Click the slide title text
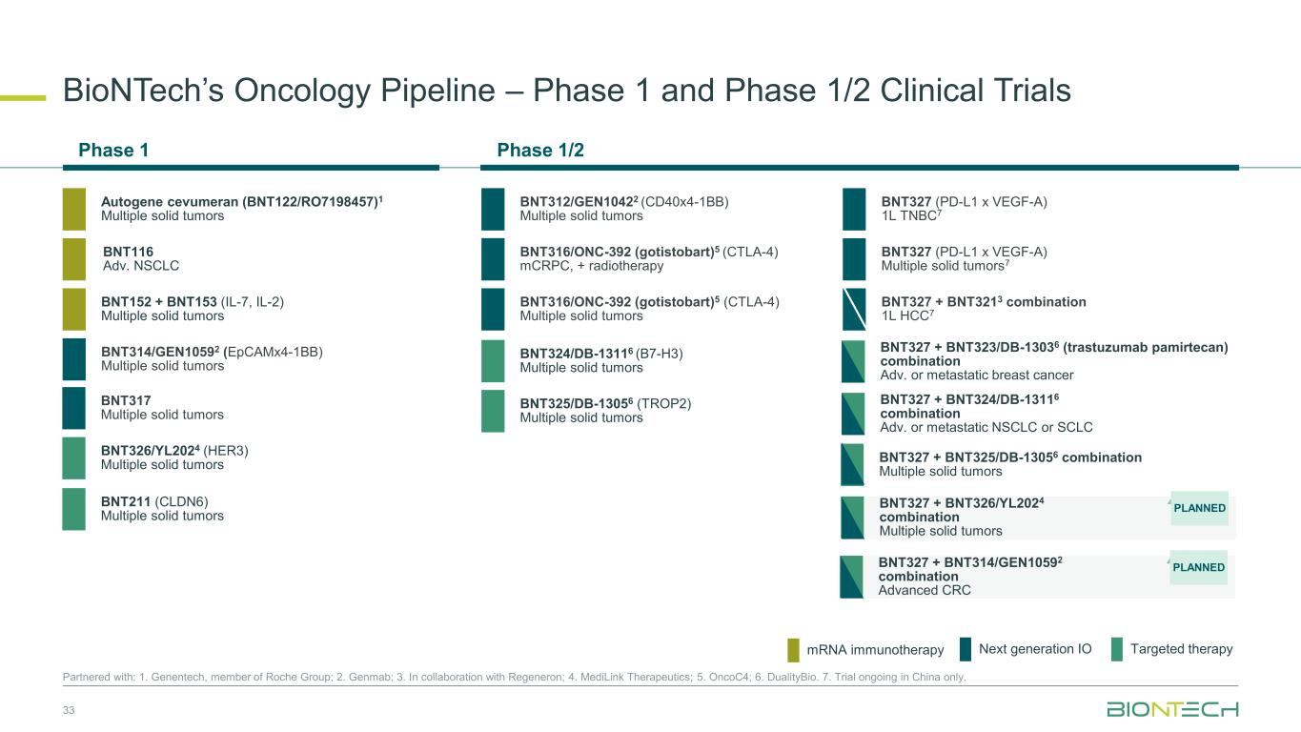Viewport: 1301px width, 732px height. pyautogui.click(x=566, y=91)
